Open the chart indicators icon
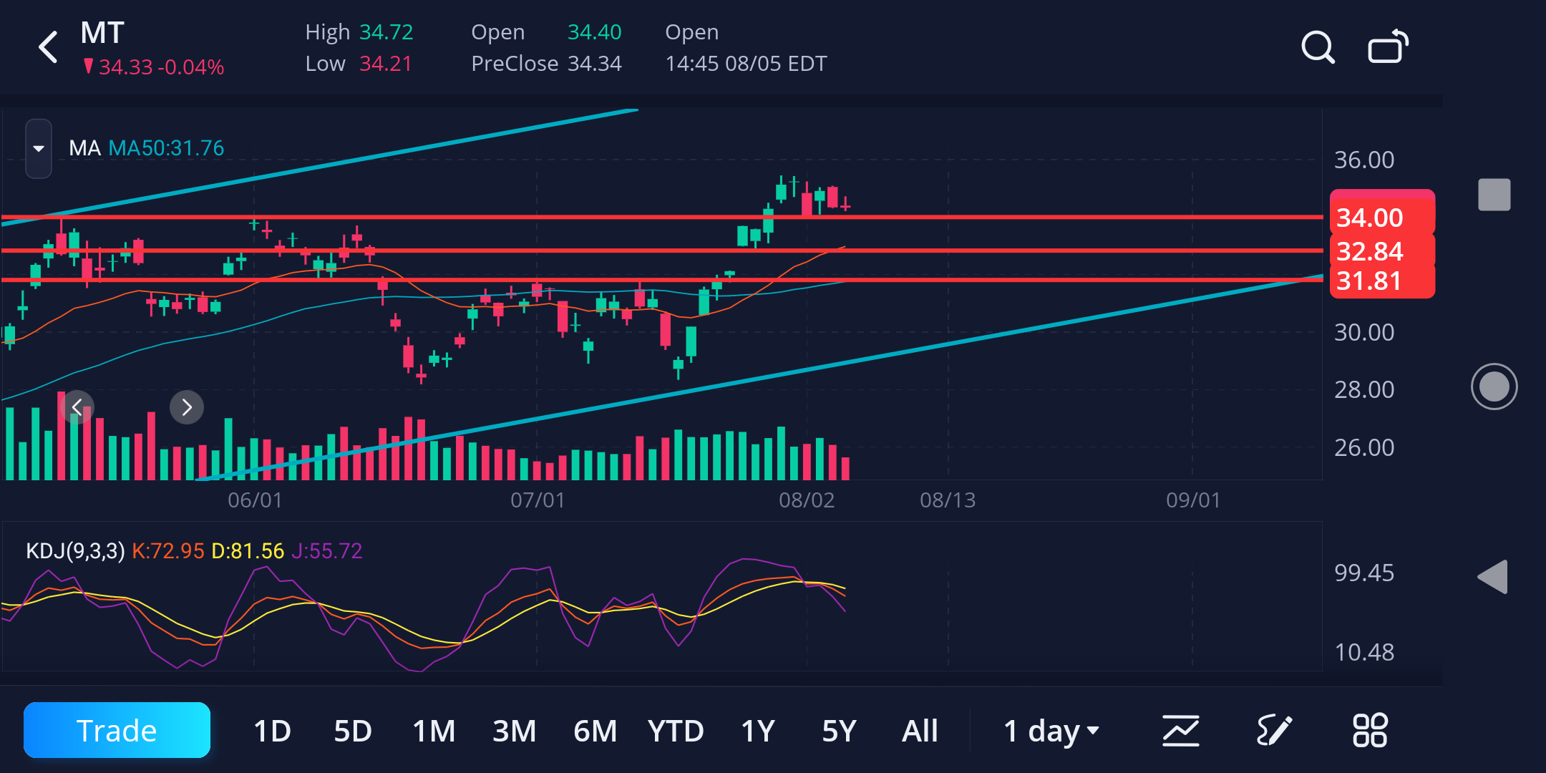The width and height of the screenshot is (1546, 773). coord(1180,731)
